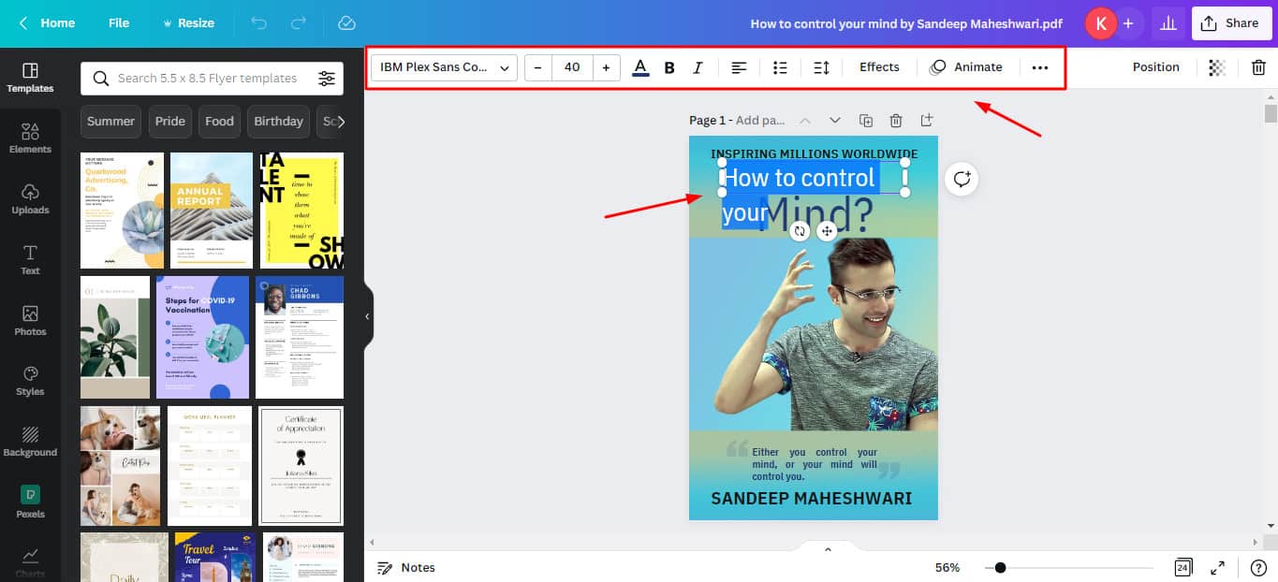Image resolution: width=1278 pixels, height=582 pixels.
Task: Open the File menu
Action: [119, 22]
